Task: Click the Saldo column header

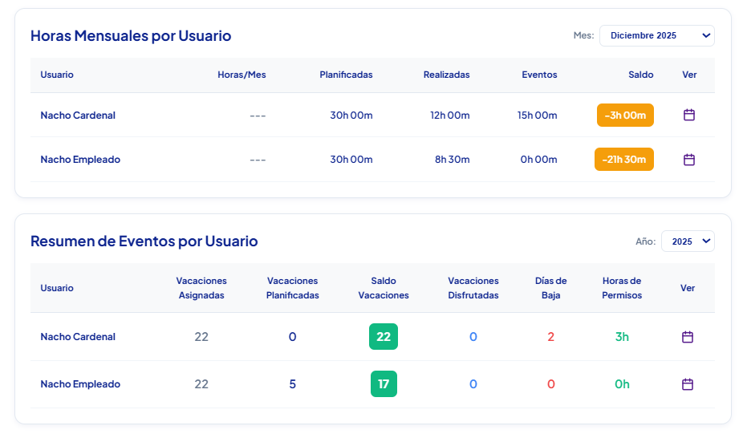Action: pyautogui.click(x=640, y=75)
